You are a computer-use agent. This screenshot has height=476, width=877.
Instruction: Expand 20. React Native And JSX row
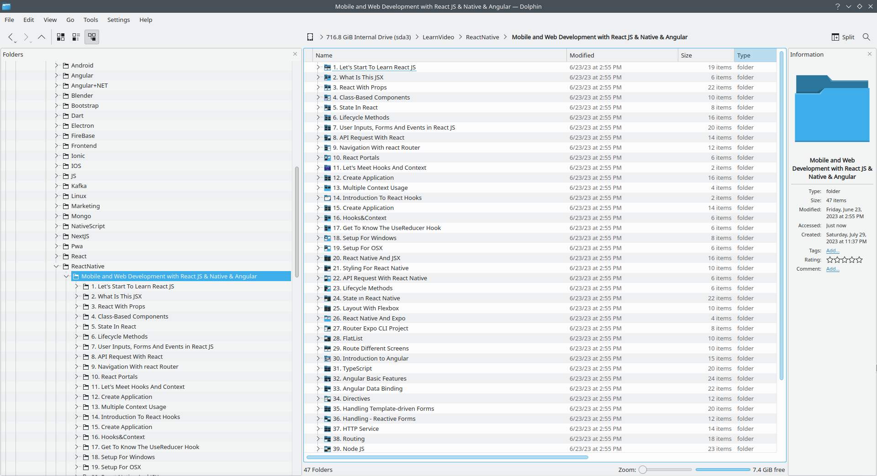point(318,258)
